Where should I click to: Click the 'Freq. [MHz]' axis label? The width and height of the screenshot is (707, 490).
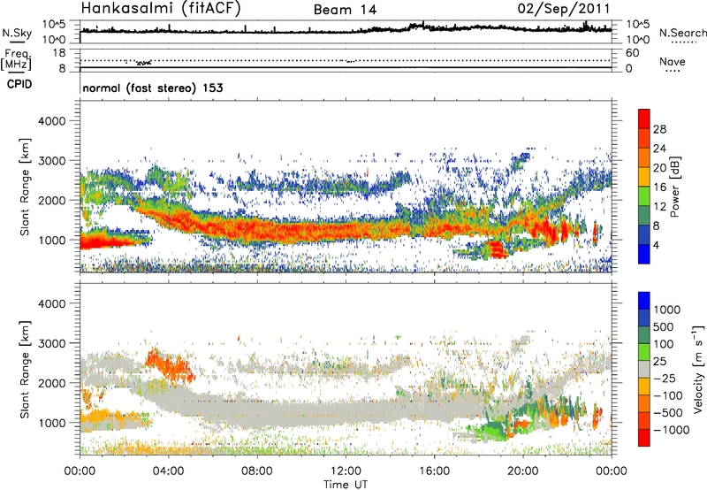pos(17,59)
